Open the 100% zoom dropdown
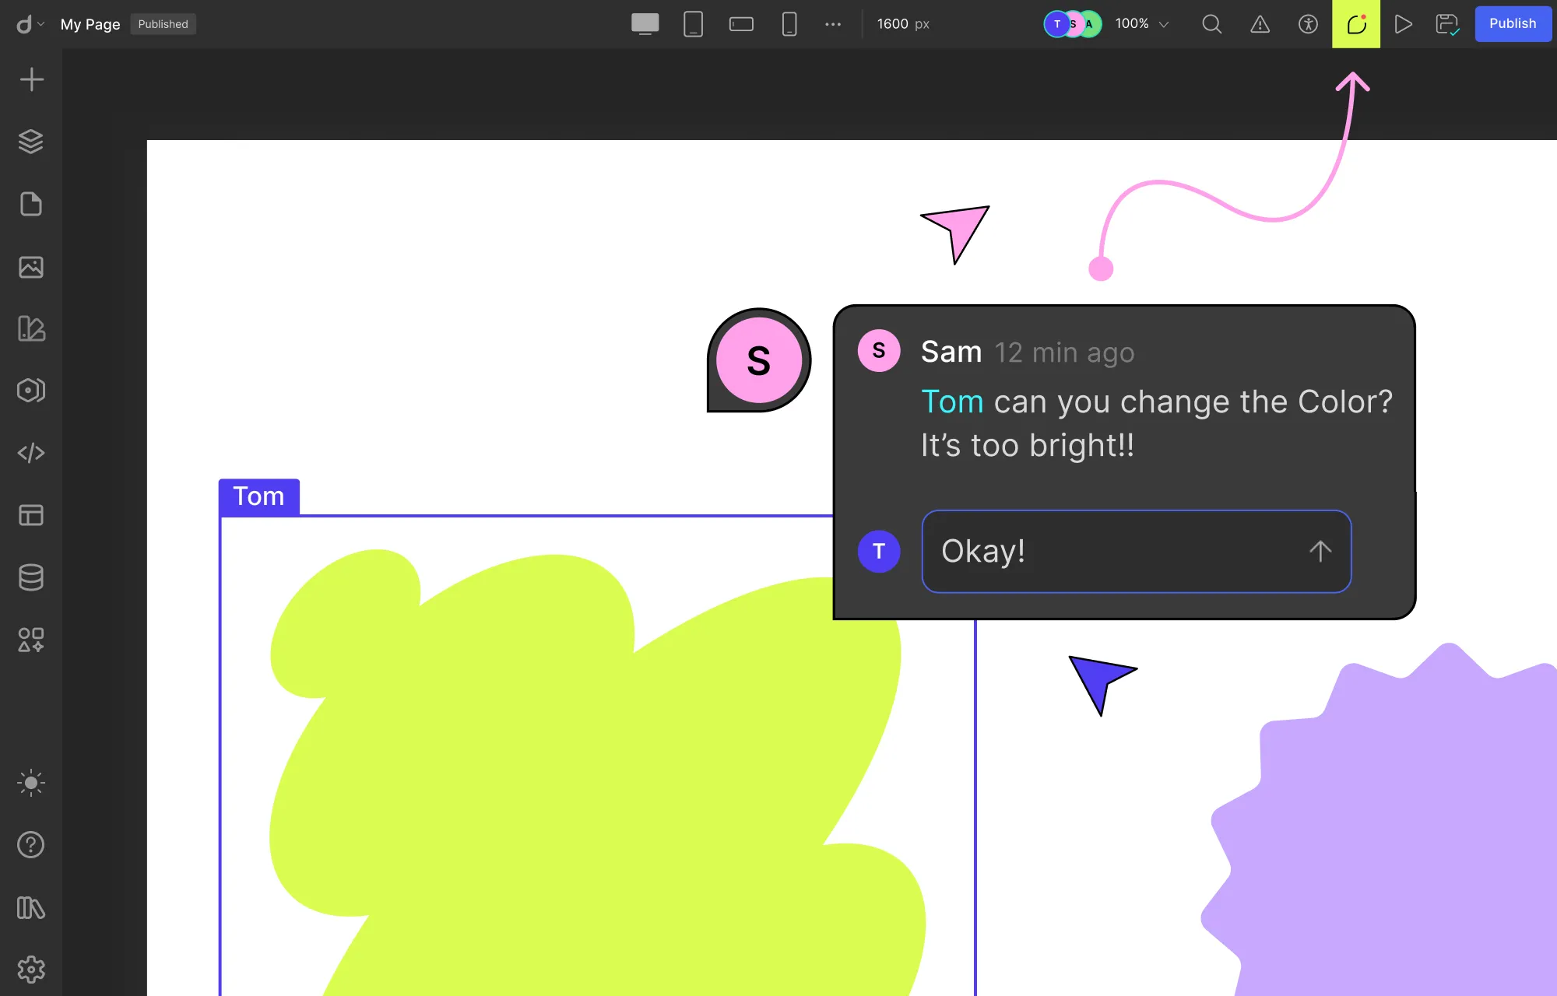The height and width of the screenshot is (996, 1557). pos(1141,24)
